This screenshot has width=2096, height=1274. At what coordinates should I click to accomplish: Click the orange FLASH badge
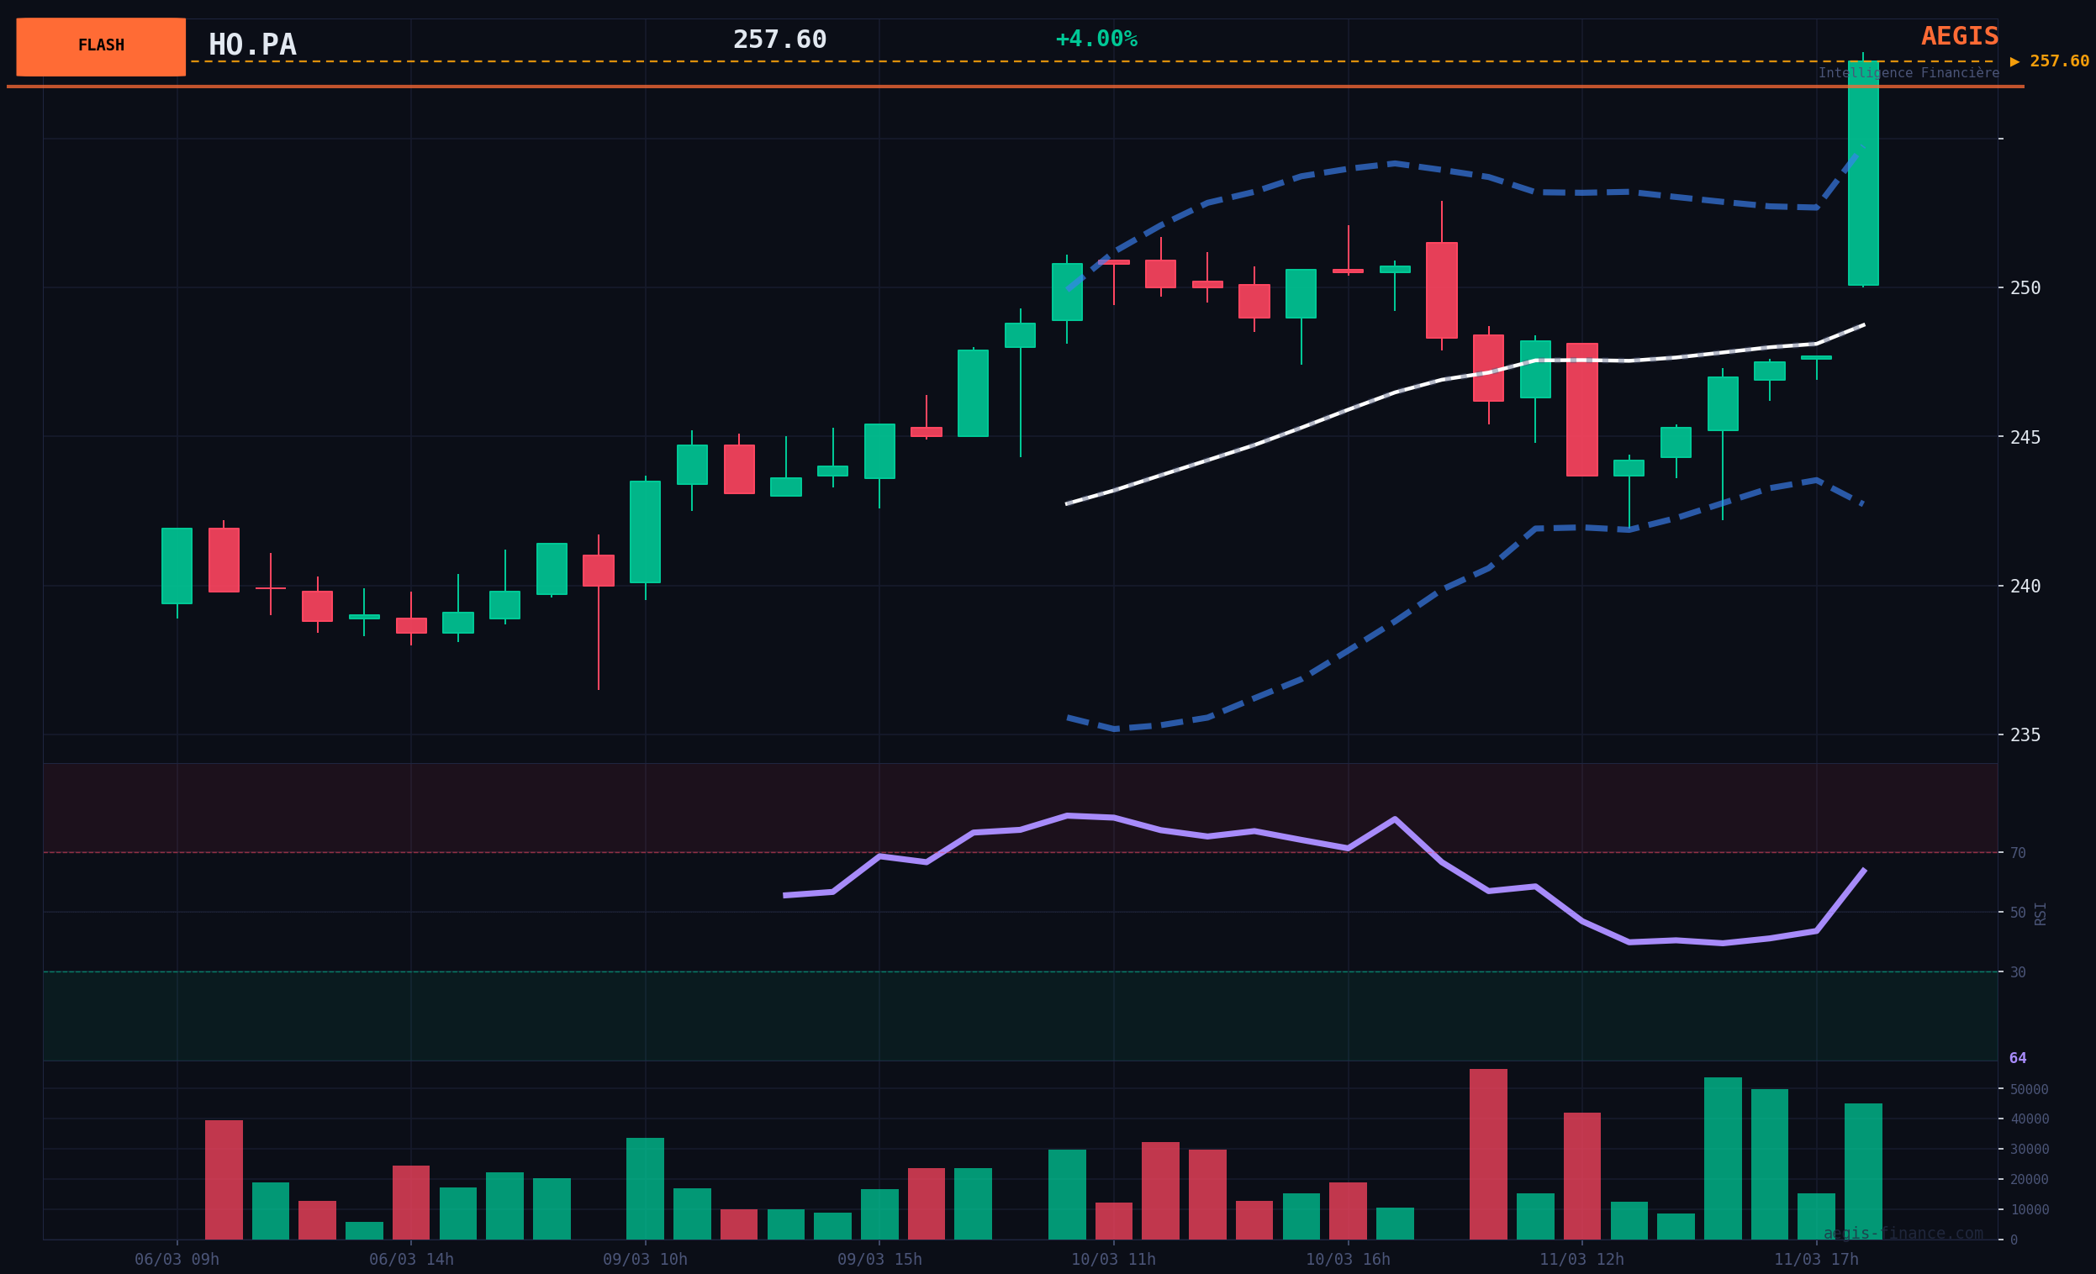coord(100,47)
